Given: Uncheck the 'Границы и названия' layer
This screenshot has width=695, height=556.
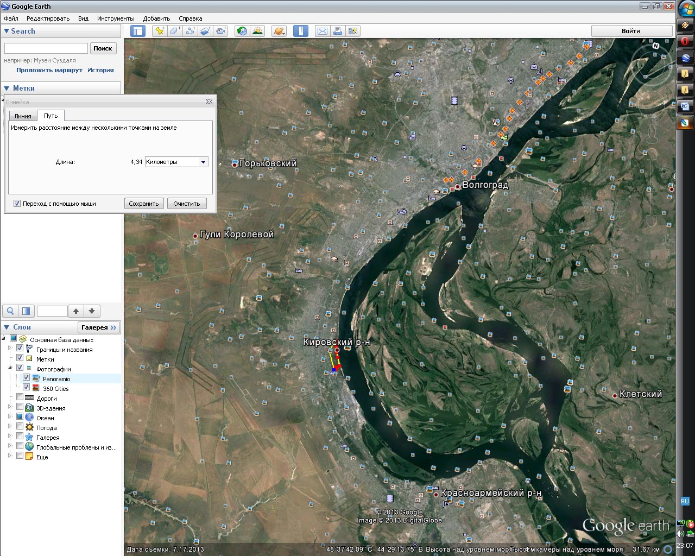Looking at the screenshot, I should 20,349.
